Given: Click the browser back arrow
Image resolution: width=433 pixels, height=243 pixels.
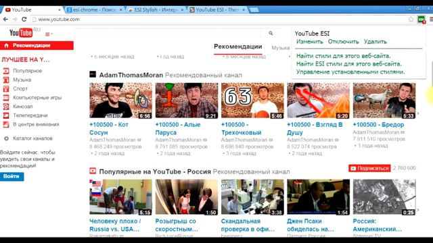Looking at the screenshot, I should click(x=5, y=20).
